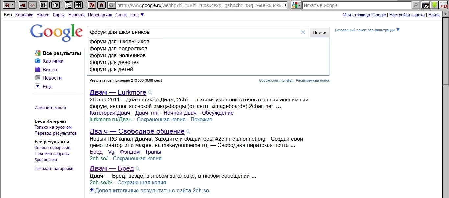
Task: Click 'Изменить место' in sidebar
Action: pos(50,108)
